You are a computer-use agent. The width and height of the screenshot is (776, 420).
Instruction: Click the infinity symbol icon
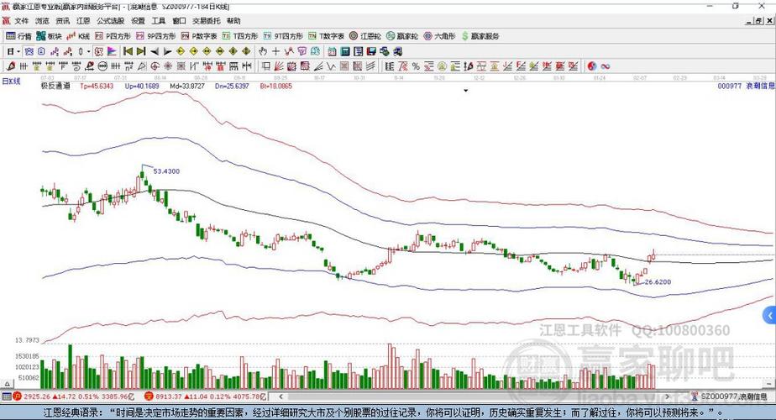[x=605, y=66]
